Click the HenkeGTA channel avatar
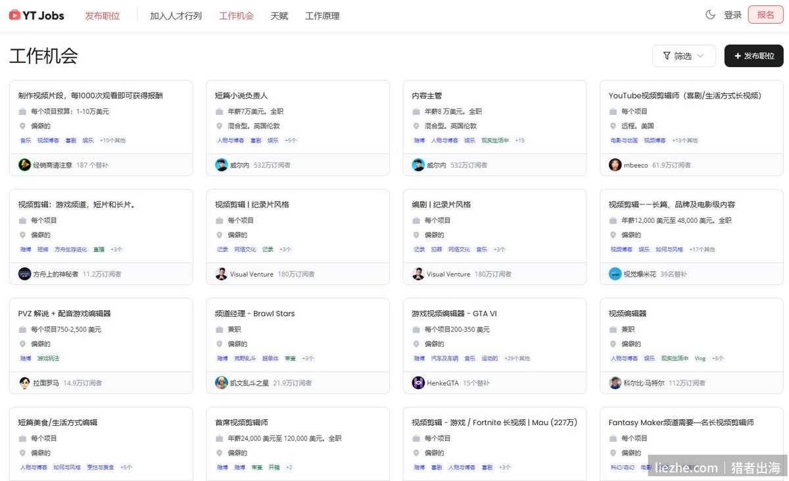 [418, 383]
